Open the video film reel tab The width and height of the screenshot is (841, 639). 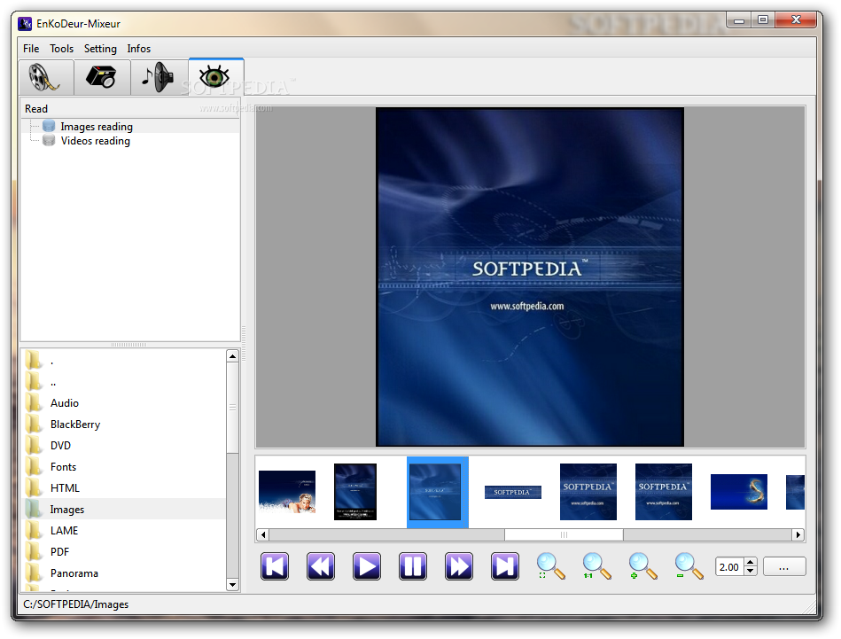point(46,77)
